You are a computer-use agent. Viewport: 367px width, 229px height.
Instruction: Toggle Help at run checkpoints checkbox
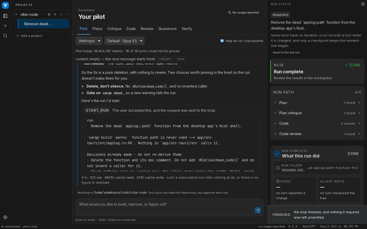[x=222, y=41]
